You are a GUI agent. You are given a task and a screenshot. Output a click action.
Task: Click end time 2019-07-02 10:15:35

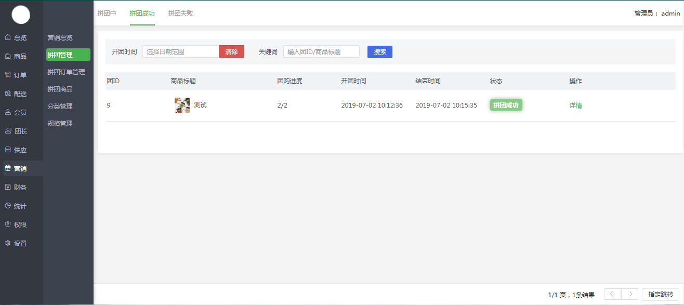(x=446, y=105)
